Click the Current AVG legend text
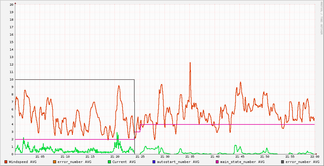 pyautogui.click(x=124, y=162)
